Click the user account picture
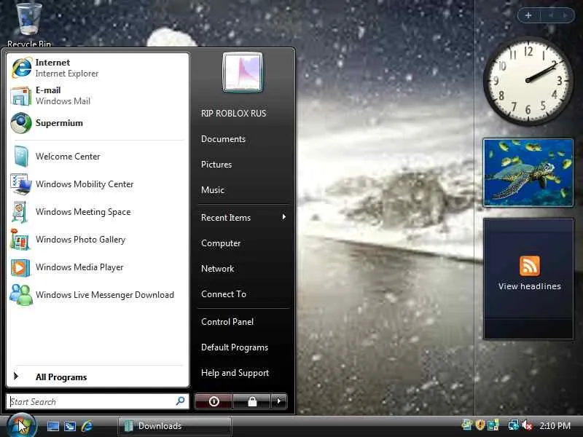This screenshot has height=437, width=583. click(x=243, y=72)
